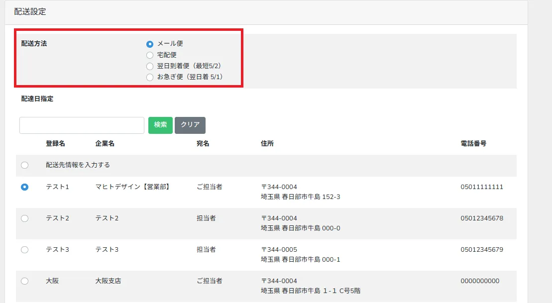Click the 電話番号 column header
Image resolution: width=552 pixels, height=303 pixels.
472,143
